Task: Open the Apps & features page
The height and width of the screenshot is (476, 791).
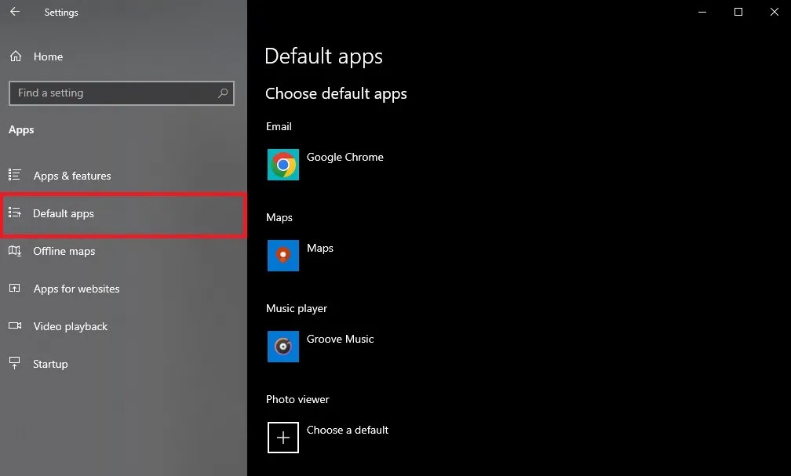Action: click(72, 176)
